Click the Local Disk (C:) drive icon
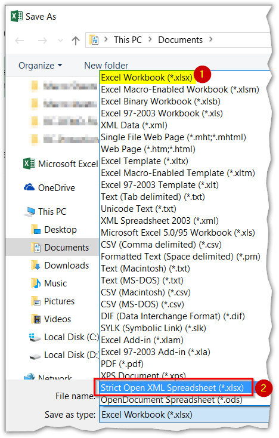Image resolution: width=279 pixels, height=438 pixels. click(35, 337)
